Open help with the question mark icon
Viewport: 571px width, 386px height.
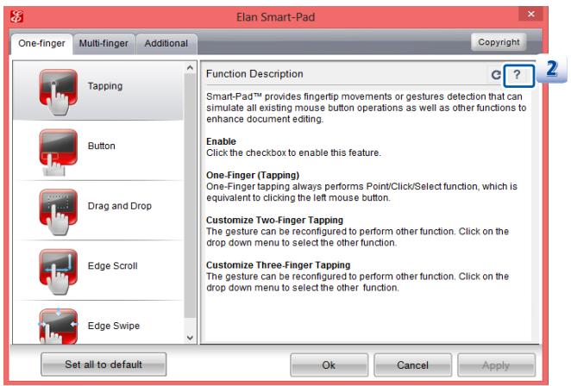pyautogui.click(x=518, y=76)
